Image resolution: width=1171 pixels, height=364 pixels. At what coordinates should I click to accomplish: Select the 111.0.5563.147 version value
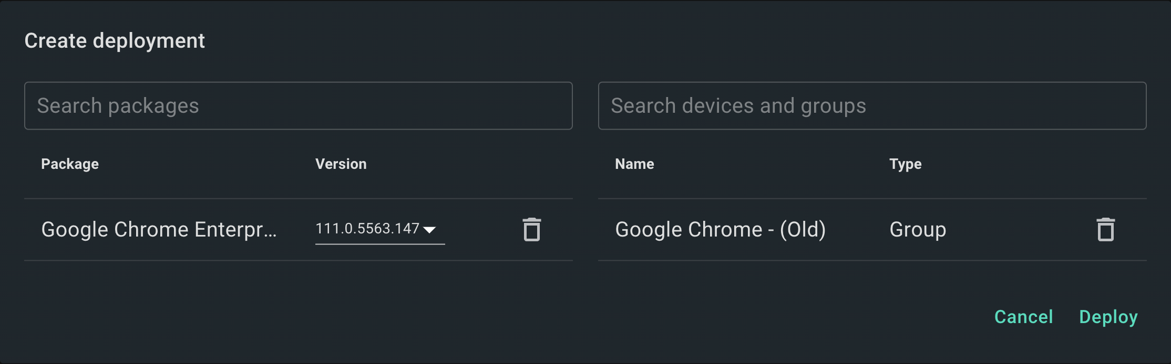pyautogui.click(x=367, y=229)
